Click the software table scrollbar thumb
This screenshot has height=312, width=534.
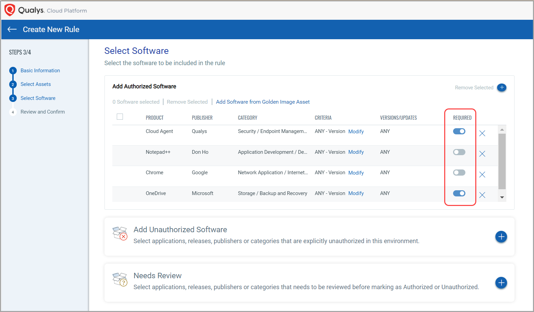pyautogui.click(x=502, y=161)
